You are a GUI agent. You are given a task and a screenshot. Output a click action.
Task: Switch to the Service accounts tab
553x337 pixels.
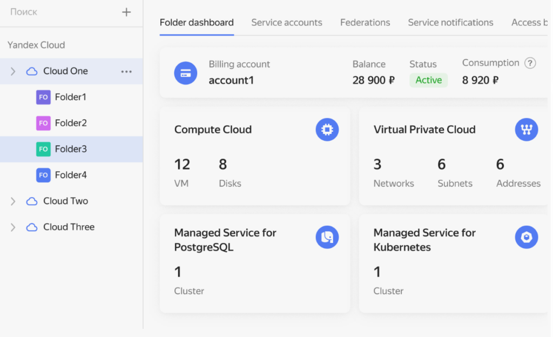(287, 23)
